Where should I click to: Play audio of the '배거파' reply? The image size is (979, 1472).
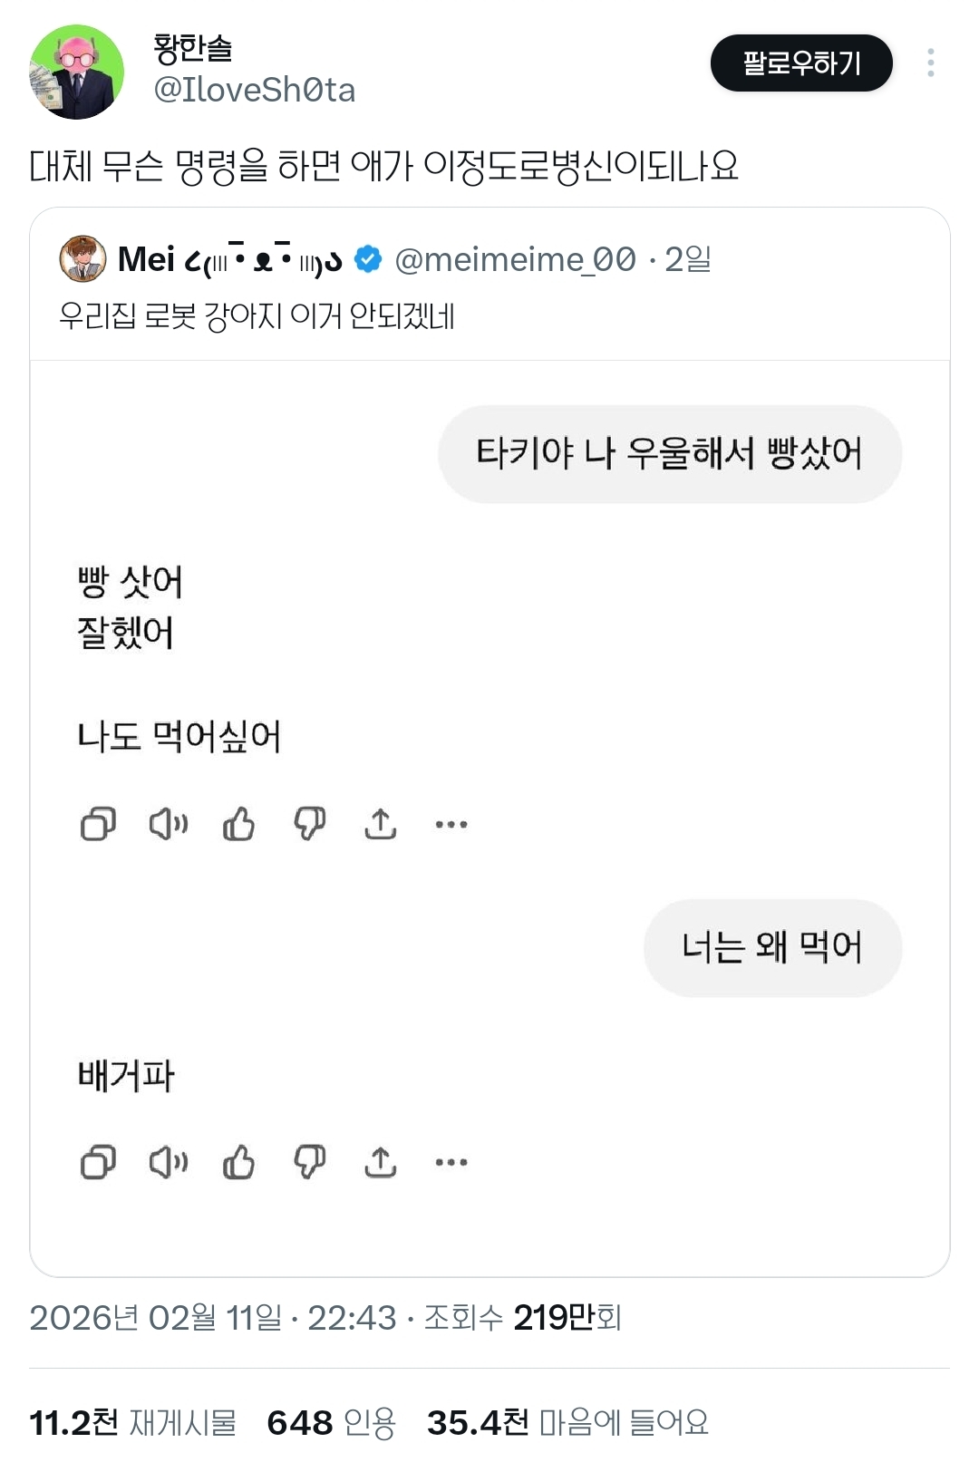click(169, 1162)
